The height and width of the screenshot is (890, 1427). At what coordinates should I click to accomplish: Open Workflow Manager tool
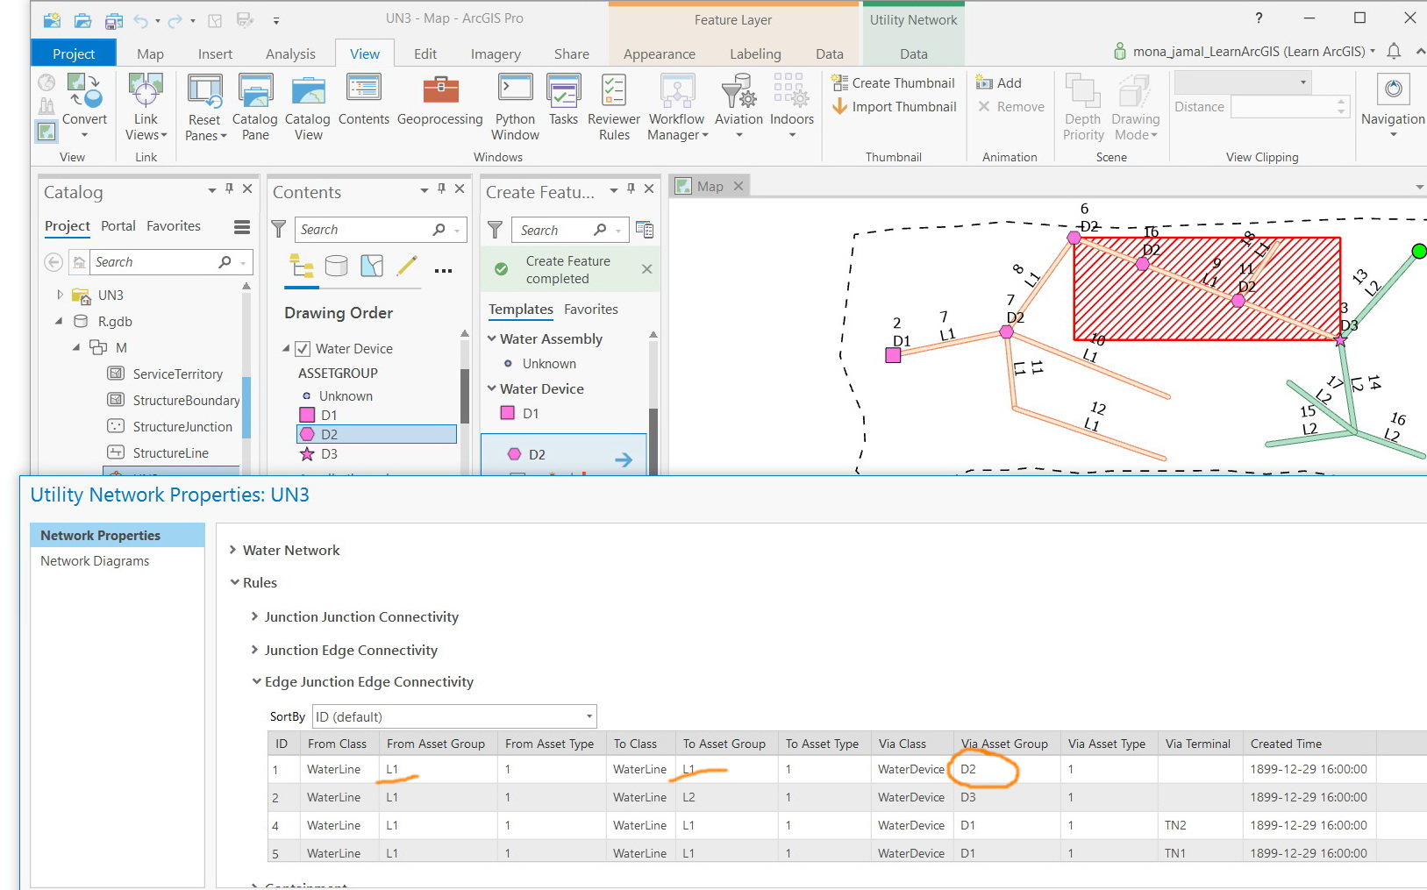click(677, 107)
